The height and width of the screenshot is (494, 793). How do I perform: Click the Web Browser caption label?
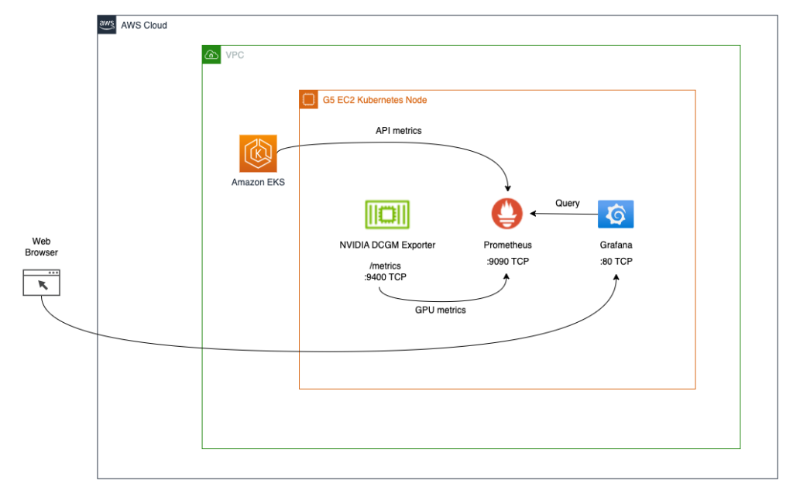pos(40,246)
